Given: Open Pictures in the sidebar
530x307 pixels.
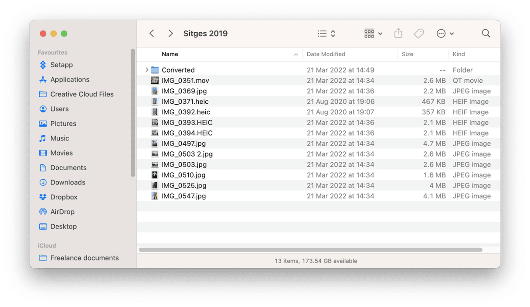Looking at the screenshot, I should click(x=58, y=123).
